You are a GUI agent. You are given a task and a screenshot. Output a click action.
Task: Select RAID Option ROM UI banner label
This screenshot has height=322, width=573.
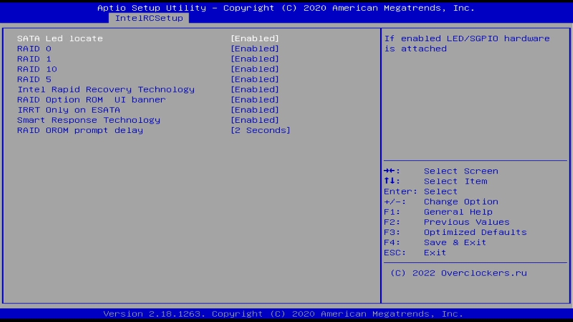point(91,100)
